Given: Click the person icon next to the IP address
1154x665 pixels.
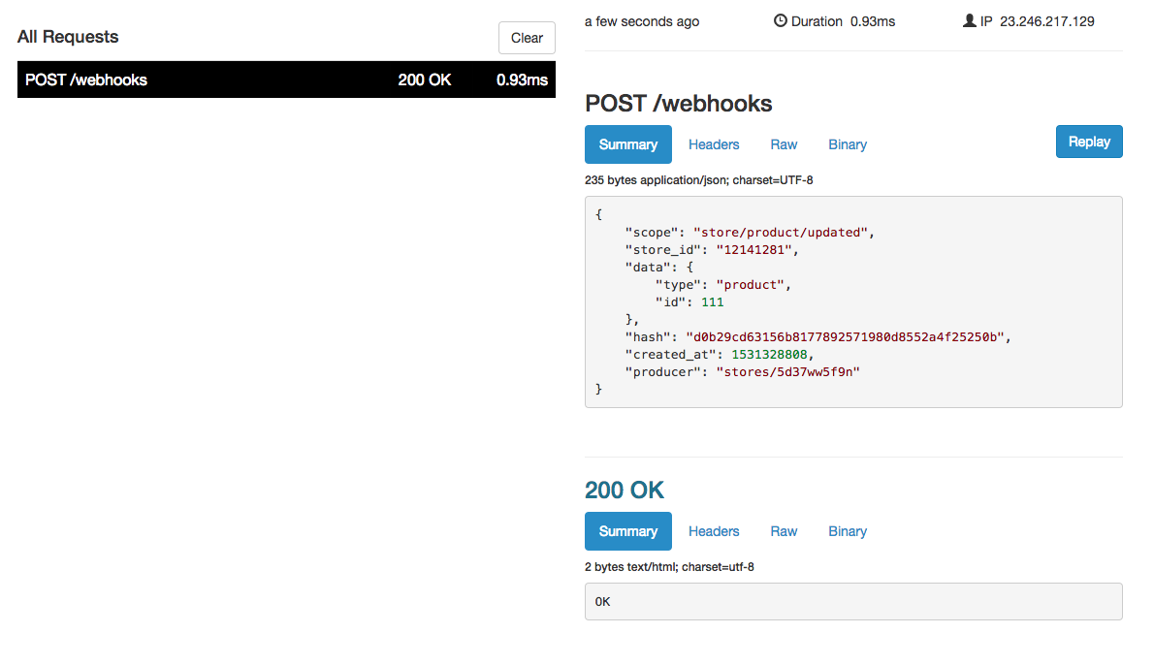Looking at the screenshot, I should [968, 19].
